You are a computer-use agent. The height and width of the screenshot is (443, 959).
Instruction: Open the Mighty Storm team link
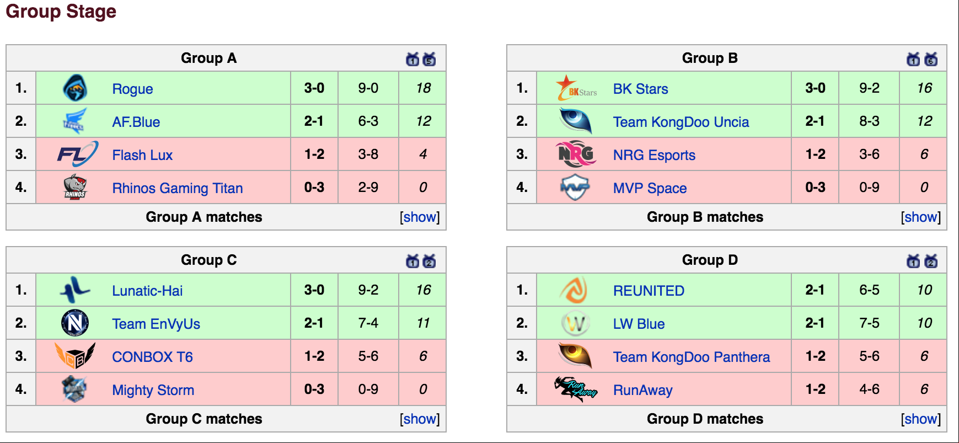[x=153, y=390]
